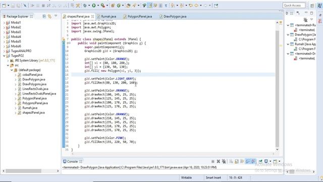Open the New dropdown arrow in toolbar
The width and height of the screenshot is (323, 182).
point(9,6)
